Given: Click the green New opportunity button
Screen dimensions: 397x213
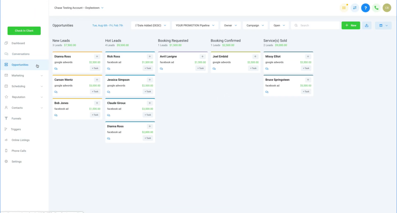Looking at the screenshot, I should (350, 25).
